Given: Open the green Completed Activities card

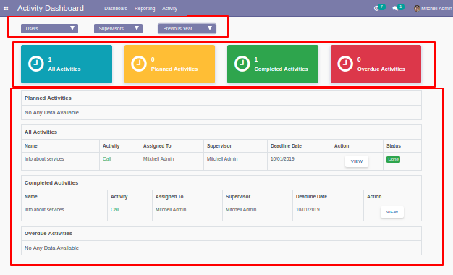Looking at the screenshot, I should pyautogui.click(x=273, y=64).
